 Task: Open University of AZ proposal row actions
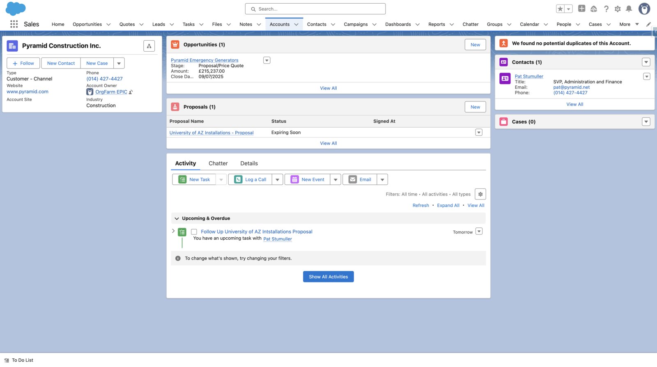click(479, 132)
